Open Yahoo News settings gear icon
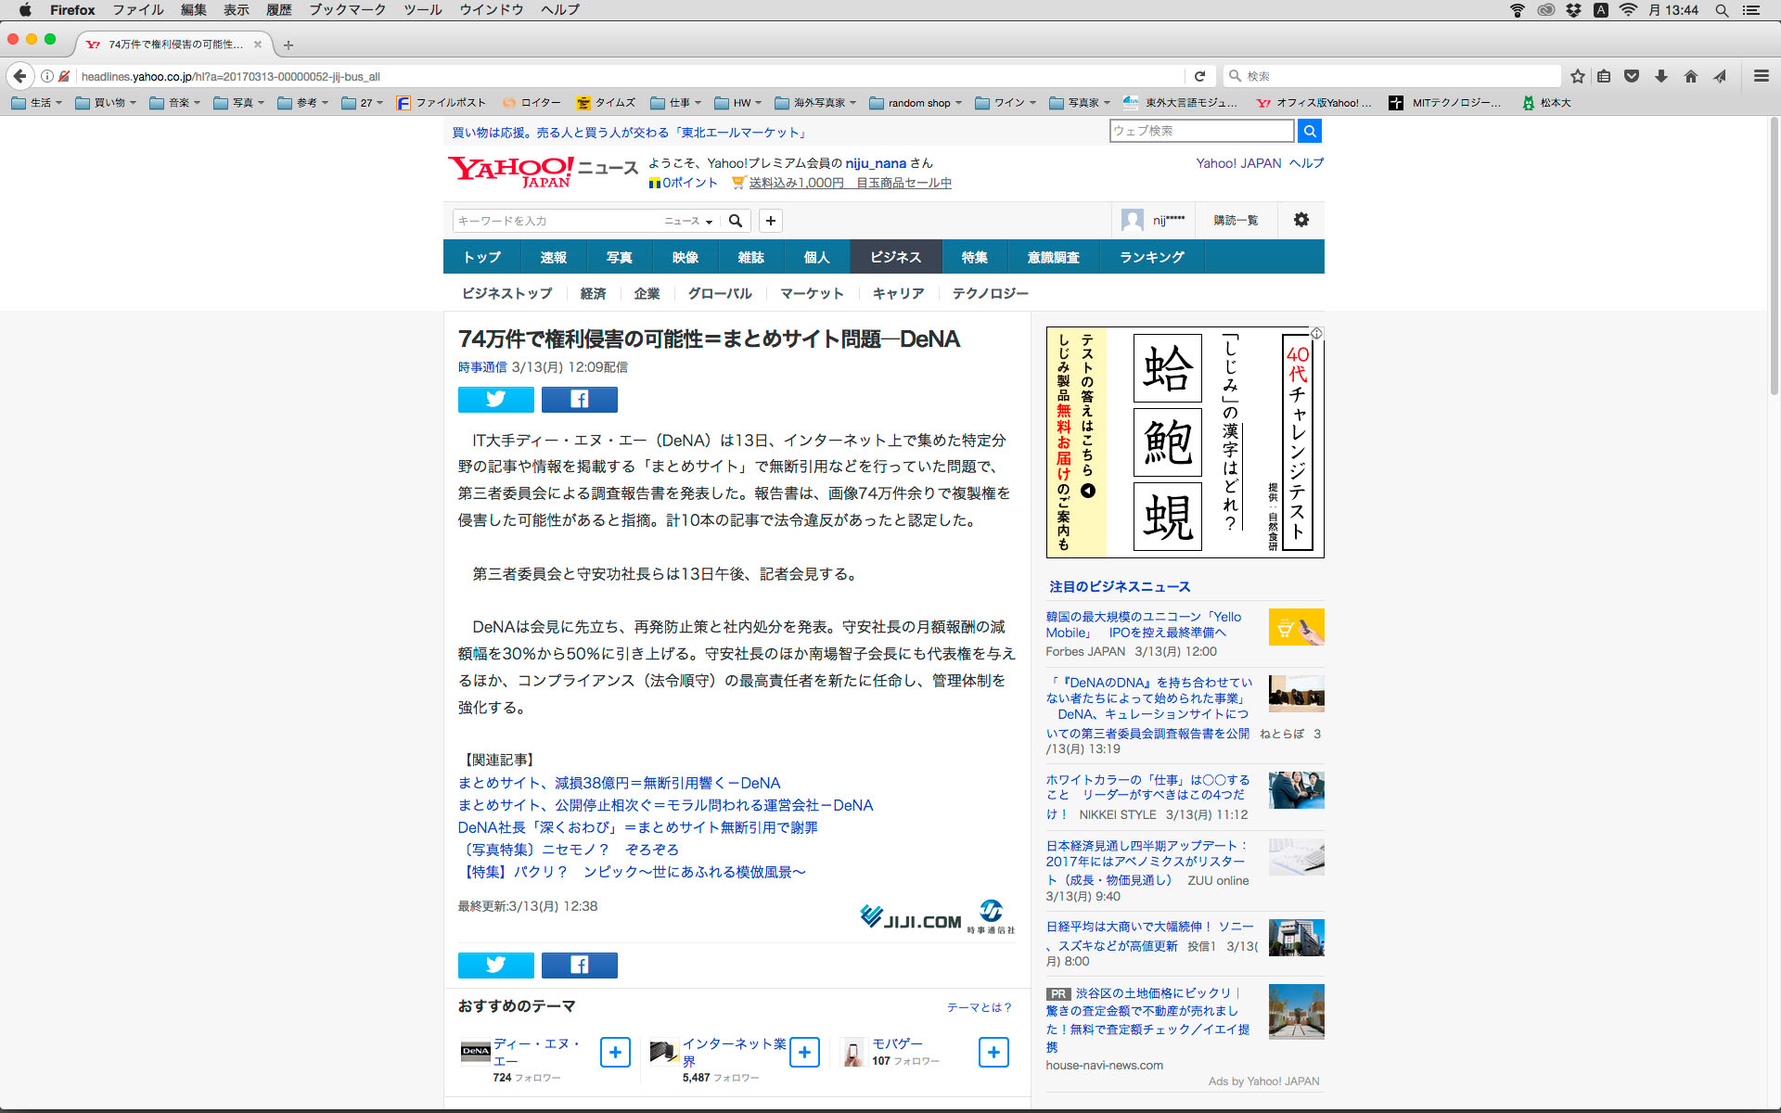This screenshot has height=1113, width=1781. click(x=1301, y=220)
